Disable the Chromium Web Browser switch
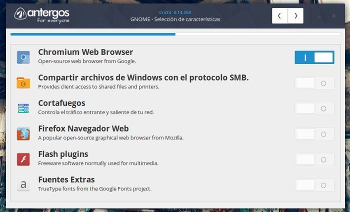The width and height of the screenshot is (350, 212). [x=314, y=57]
